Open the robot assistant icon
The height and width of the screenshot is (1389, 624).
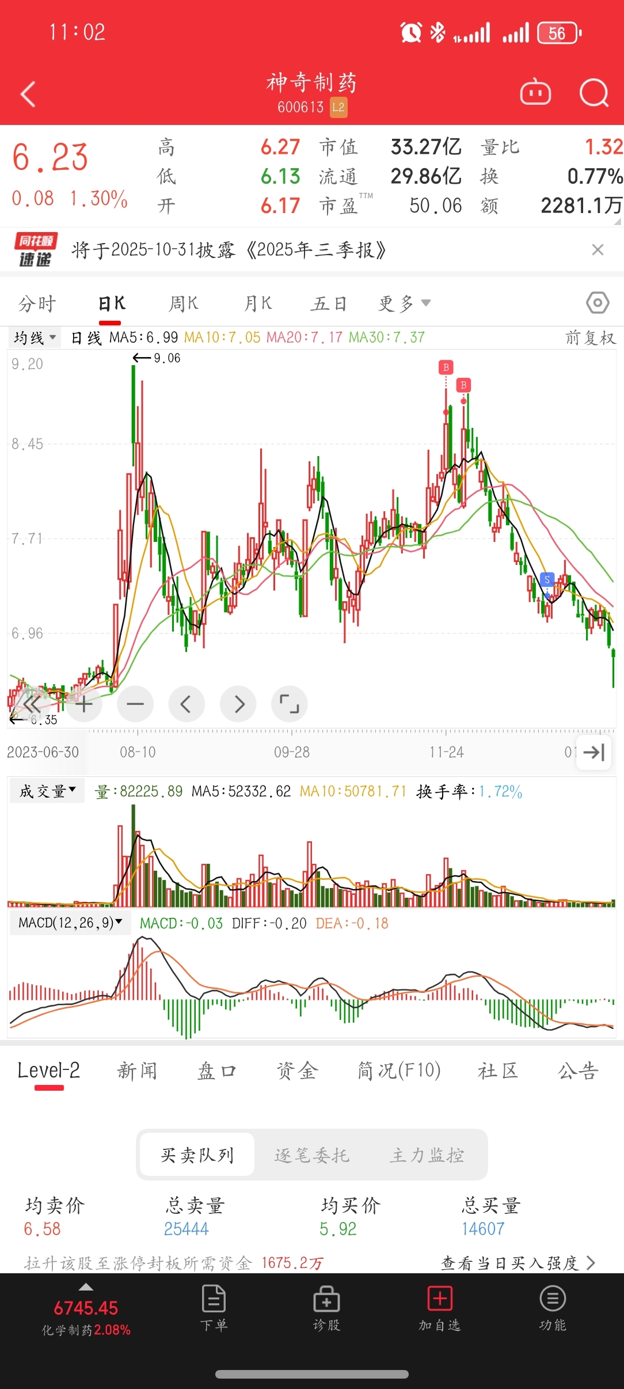point(535,92)
